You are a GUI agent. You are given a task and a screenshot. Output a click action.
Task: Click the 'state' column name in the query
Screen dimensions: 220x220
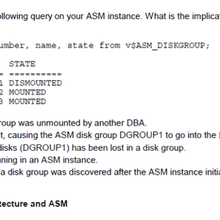81,45
